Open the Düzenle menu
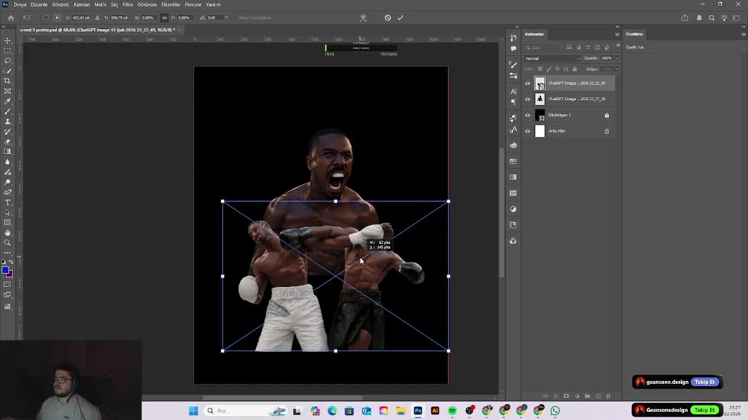The width and height of the screenshot is (748, 420). [x=39, y=5]
